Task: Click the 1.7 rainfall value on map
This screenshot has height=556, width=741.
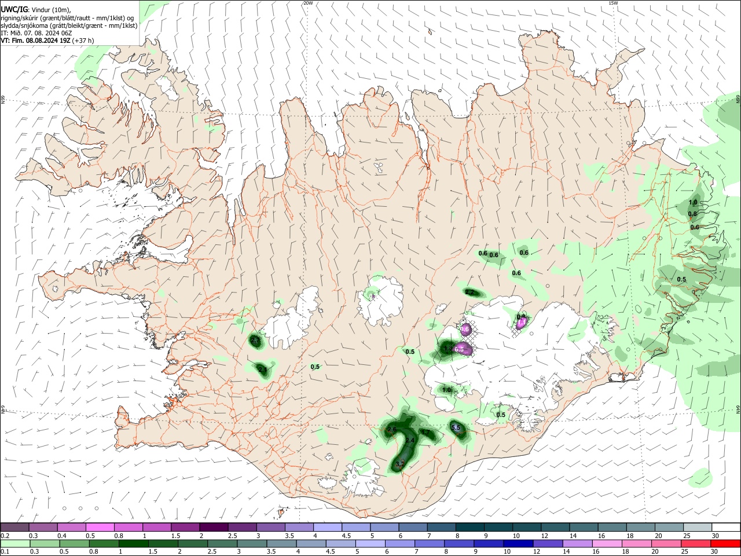Action: [x=425, y=432]
